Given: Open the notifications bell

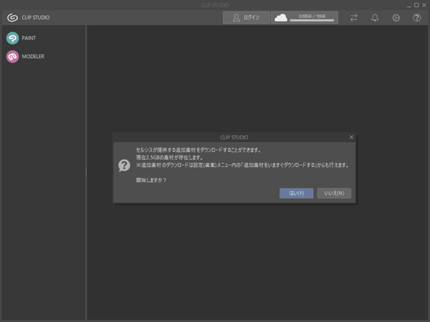Looking at the screenshot, I should pos(375,18).
